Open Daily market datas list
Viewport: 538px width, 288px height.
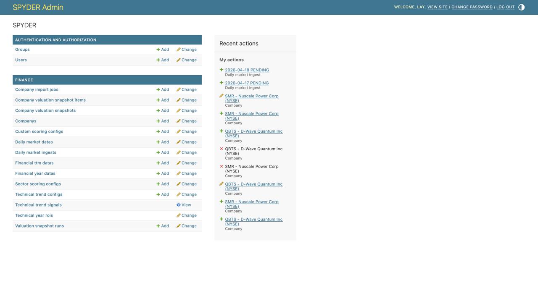pos(34,142)
